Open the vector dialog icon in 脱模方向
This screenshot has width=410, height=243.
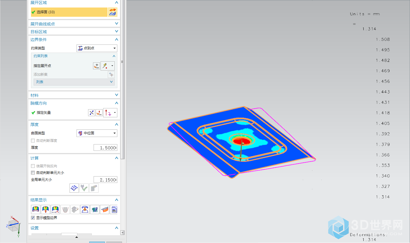tap(99, 113)
